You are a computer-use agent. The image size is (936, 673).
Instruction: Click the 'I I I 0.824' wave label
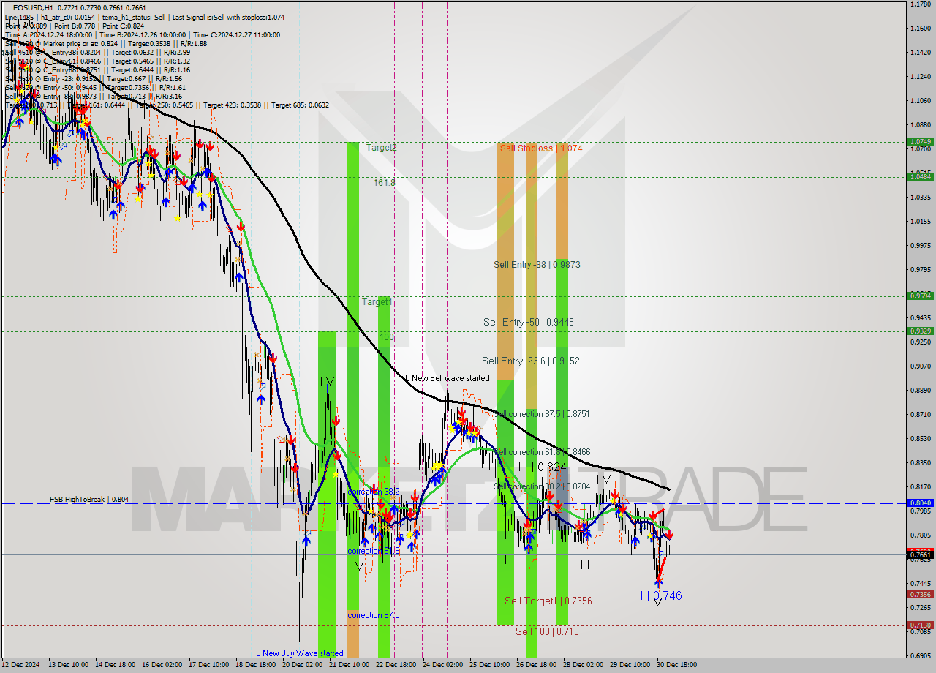pyautogui.click(x=542, y=467)
